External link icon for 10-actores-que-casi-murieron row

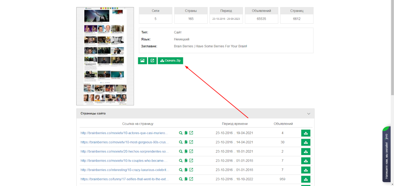pos(191,133)
